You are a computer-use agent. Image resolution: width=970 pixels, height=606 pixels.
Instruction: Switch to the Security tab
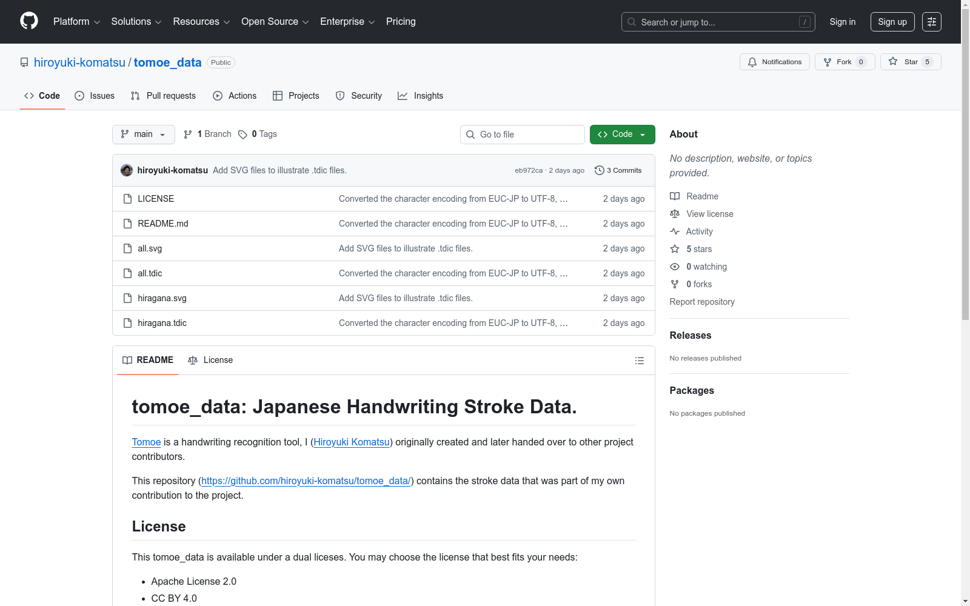[x=358, y=96]
